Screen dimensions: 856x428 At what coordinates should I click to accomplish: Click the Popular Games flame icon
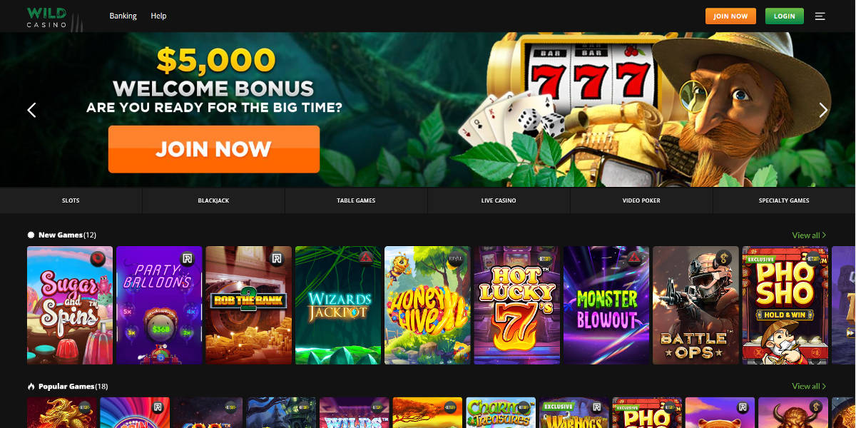coord(31,387)
